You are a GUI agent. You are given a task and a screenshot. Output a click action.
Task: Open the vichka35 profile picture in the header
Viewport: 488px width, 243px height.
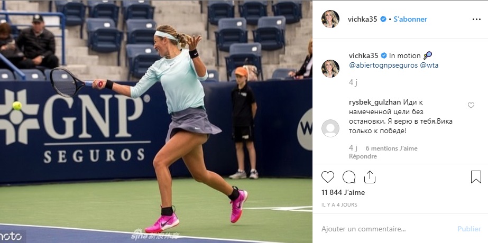click(330, 19)
